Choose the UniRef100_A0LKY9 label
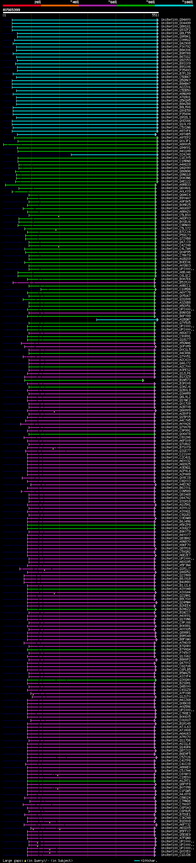Viewport: 196px width, 863px height. (x=176, y=192)
